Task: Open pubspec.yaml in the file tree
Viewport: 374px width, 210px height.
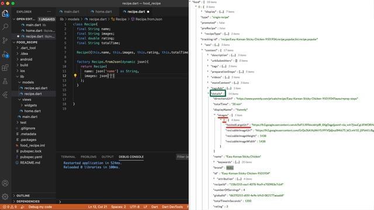Action: pyautogui.click(x=31, y=157)
